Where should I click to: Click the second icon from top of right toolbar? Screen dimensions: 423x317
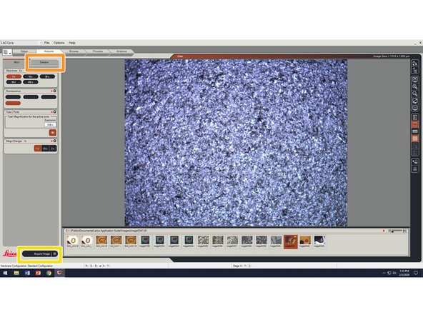coord(415,71)
